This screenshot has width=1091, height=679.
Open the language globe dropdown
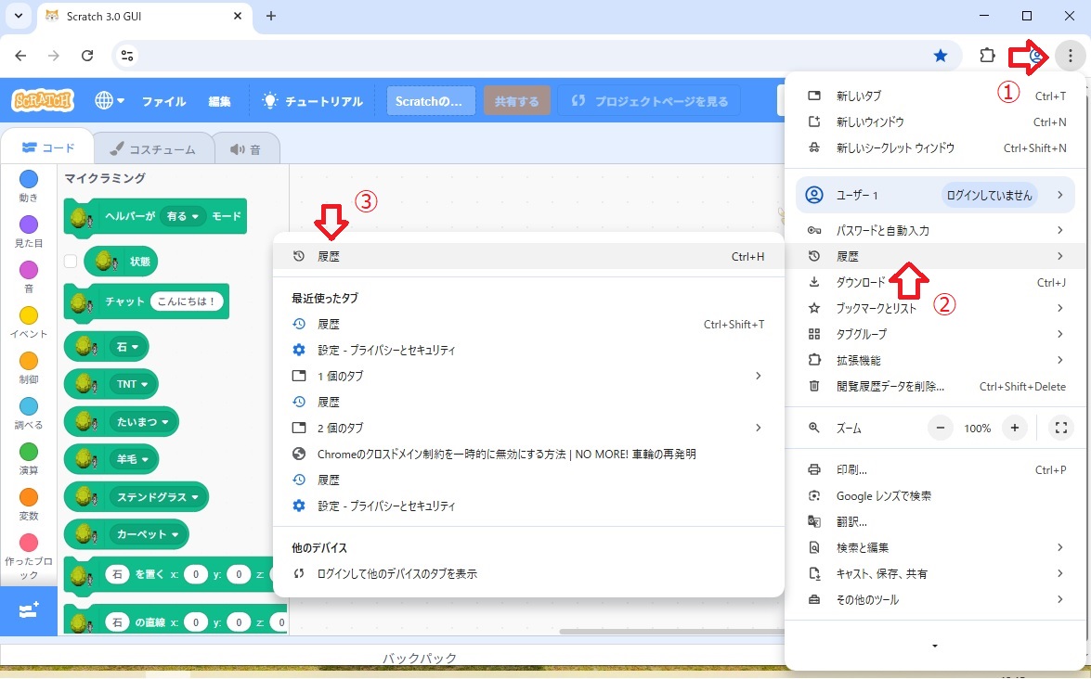click(x=110, y=101)
